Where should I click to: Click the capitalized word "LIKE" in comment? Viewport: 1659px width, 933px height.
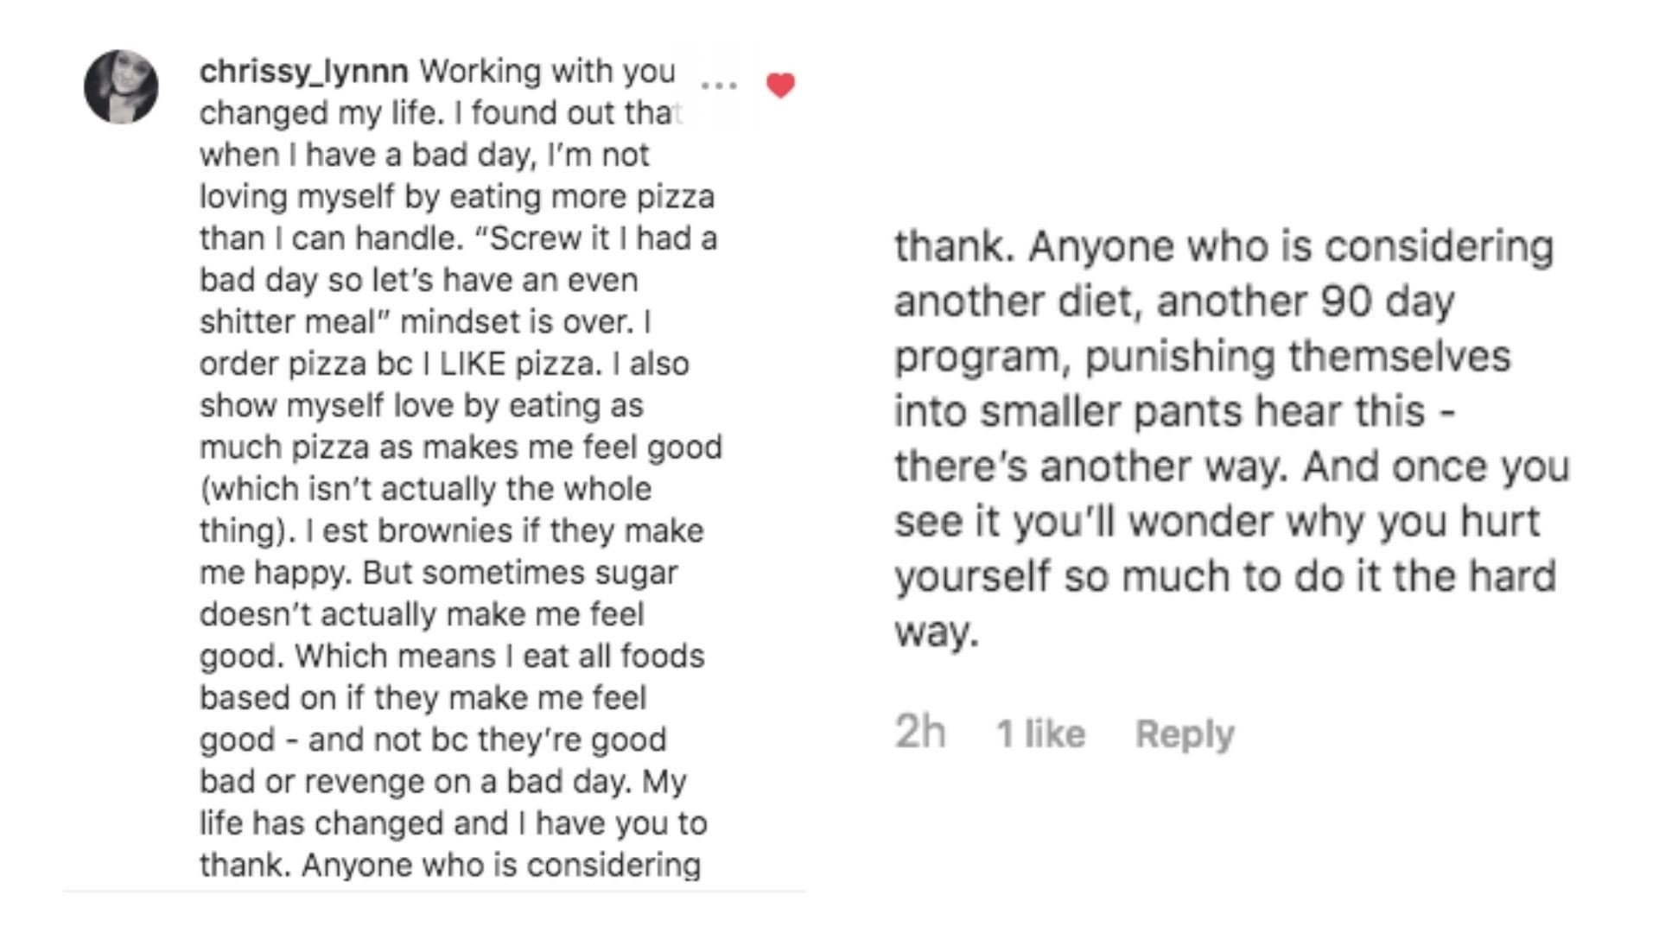pyautogui.click(x=472, y=364)
